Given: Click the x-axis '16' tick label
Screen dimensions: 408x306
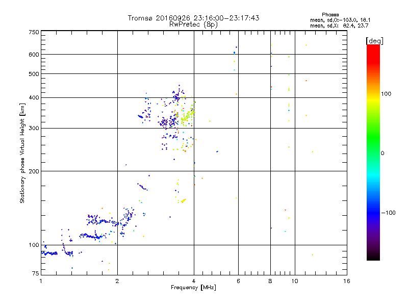Looking at the screenshot, I should point(347,281).
